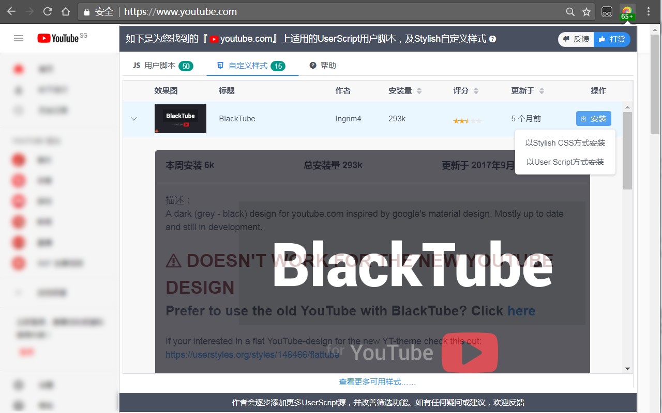Click the padlock security icon in address bar
Image resolution: width=662 pixels, height=413 pixels.
point(87,12)
